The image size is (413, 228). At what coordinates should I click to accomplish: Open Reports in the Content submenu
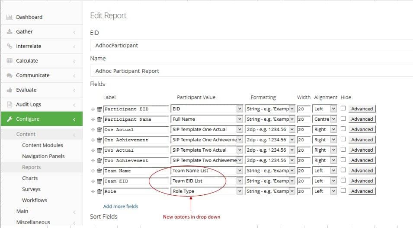(31, 167)
